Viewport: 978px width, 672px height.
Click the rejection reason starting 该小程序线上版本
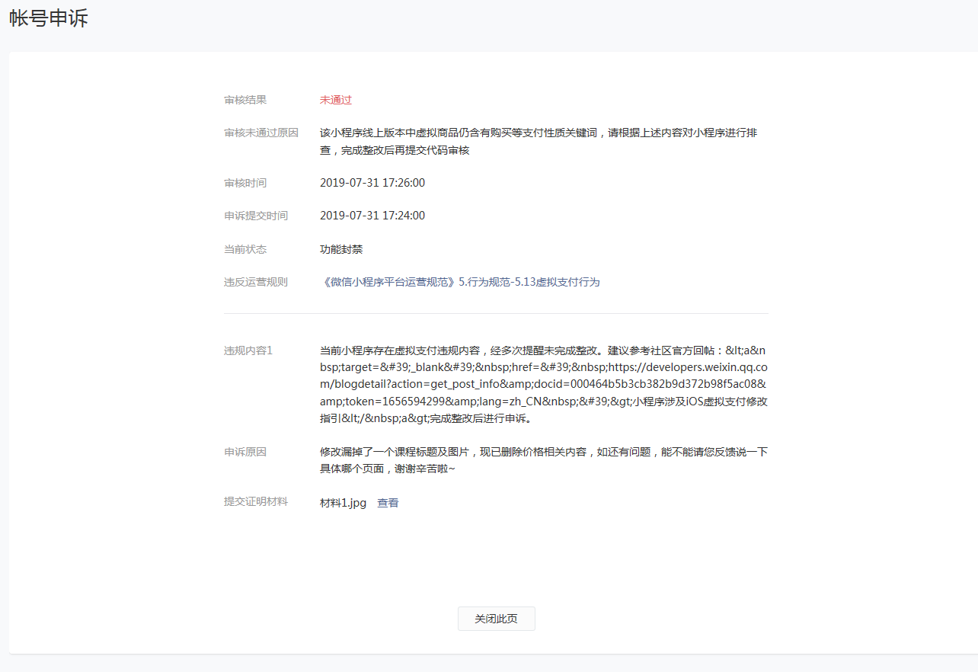539,142
